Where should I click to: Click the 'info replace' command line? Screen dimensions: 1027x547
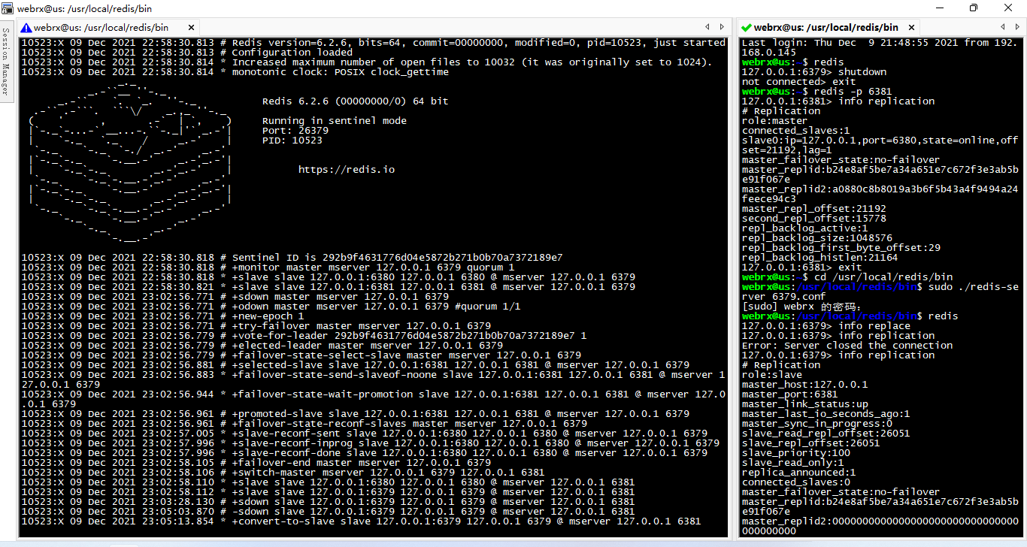(826, 326)
